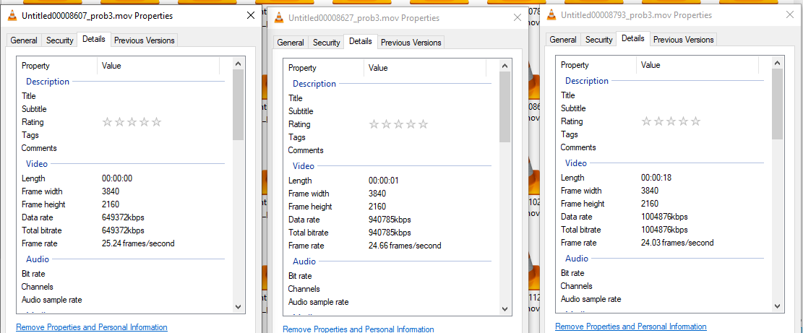Click VLC cone icon in Untitled00008793 title bar
Screen dimensions: 803x333
551,15
